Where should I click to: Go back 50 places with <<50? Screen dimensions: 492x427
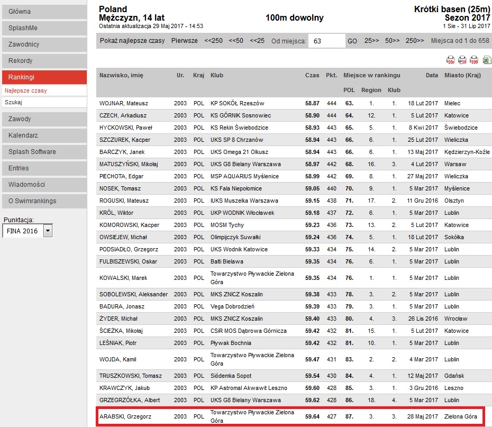(236, 41)
